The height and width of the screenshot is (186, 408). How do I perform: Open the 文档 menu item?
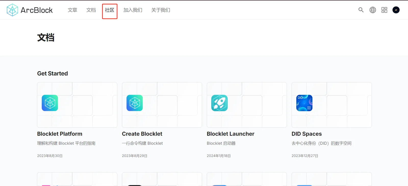(x=91, y=10)
